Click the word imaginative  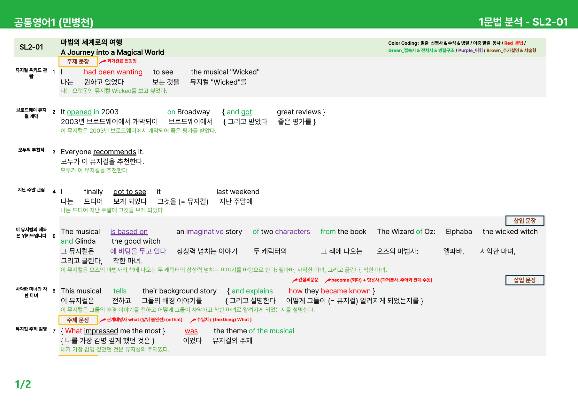[x=205, y=232]
